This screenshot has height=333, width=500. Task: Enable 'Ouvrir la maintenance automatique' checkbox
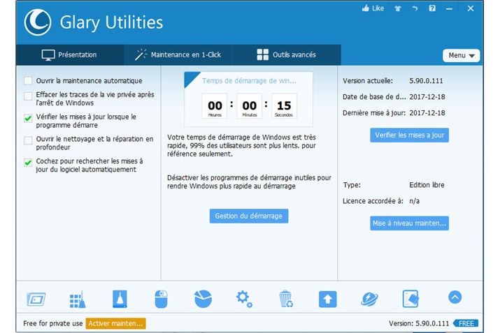tap(28, 81)
